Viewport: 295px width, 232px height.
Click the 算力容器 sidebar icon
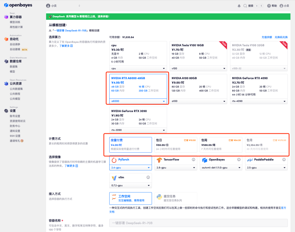[x=6, y=17]
